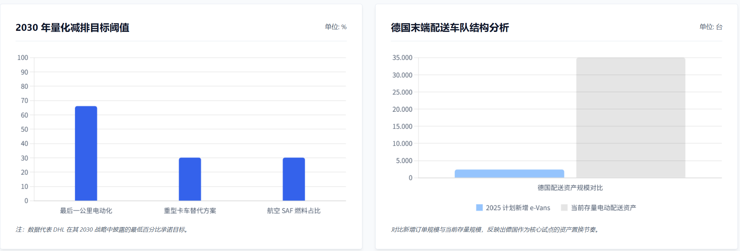Click the 德国末端配送车队结构分析 heading
Viewport: 740px width, 251px height.
pyautogui.click(x=450, y=27)
